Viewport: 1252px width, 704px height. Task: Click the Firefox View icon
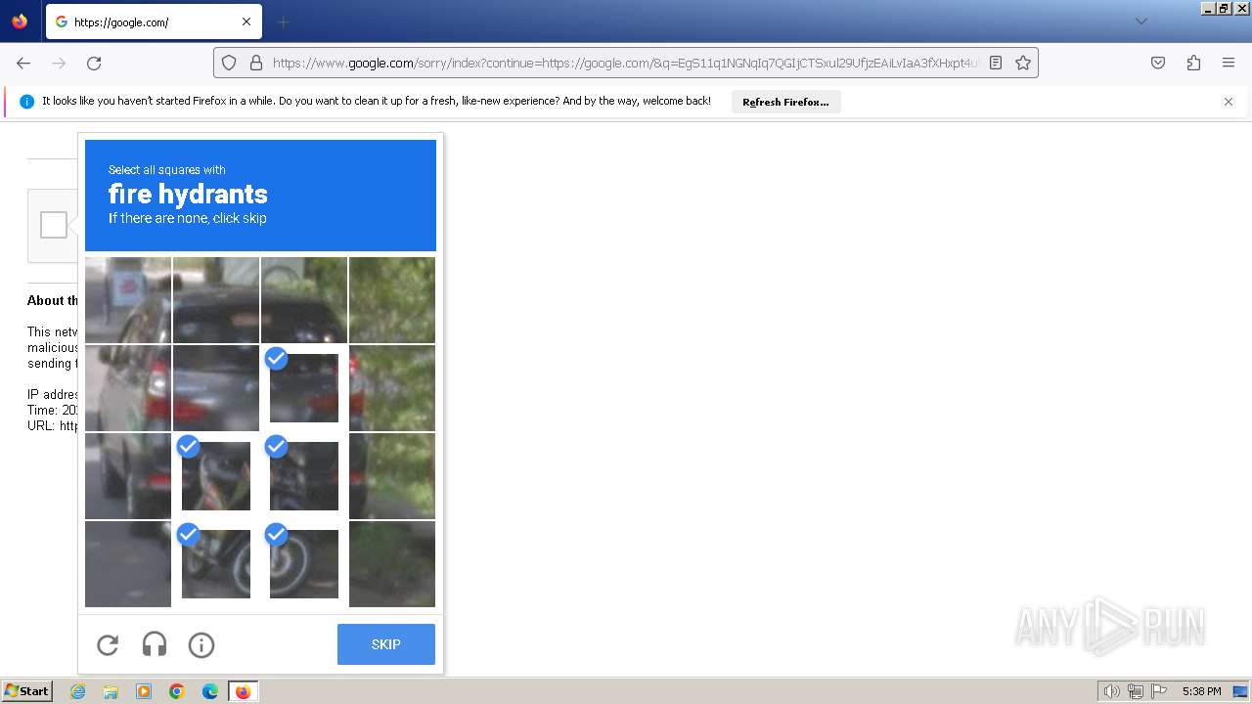[x=20, y=22]
